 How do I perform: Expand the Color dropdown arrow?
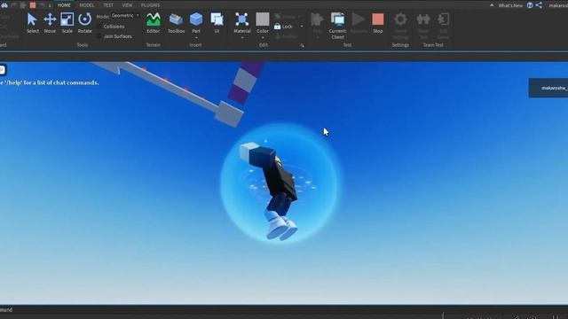click(263, 37)
